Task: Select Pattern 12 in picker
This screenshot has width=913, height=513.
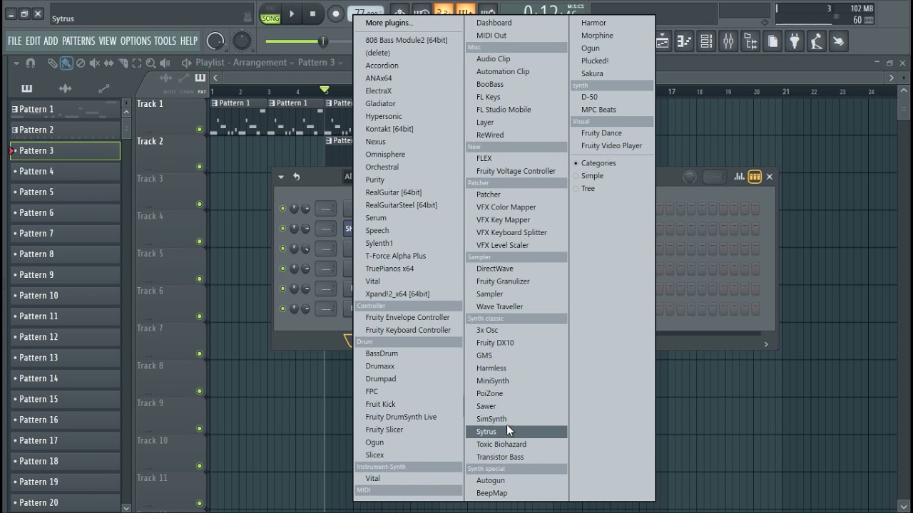Action: (x=65, y=337)
